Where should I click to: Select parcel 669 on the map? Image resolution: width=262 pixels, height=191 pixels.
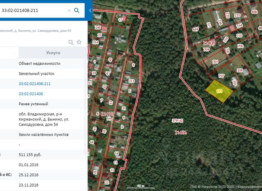click(195, 29)
